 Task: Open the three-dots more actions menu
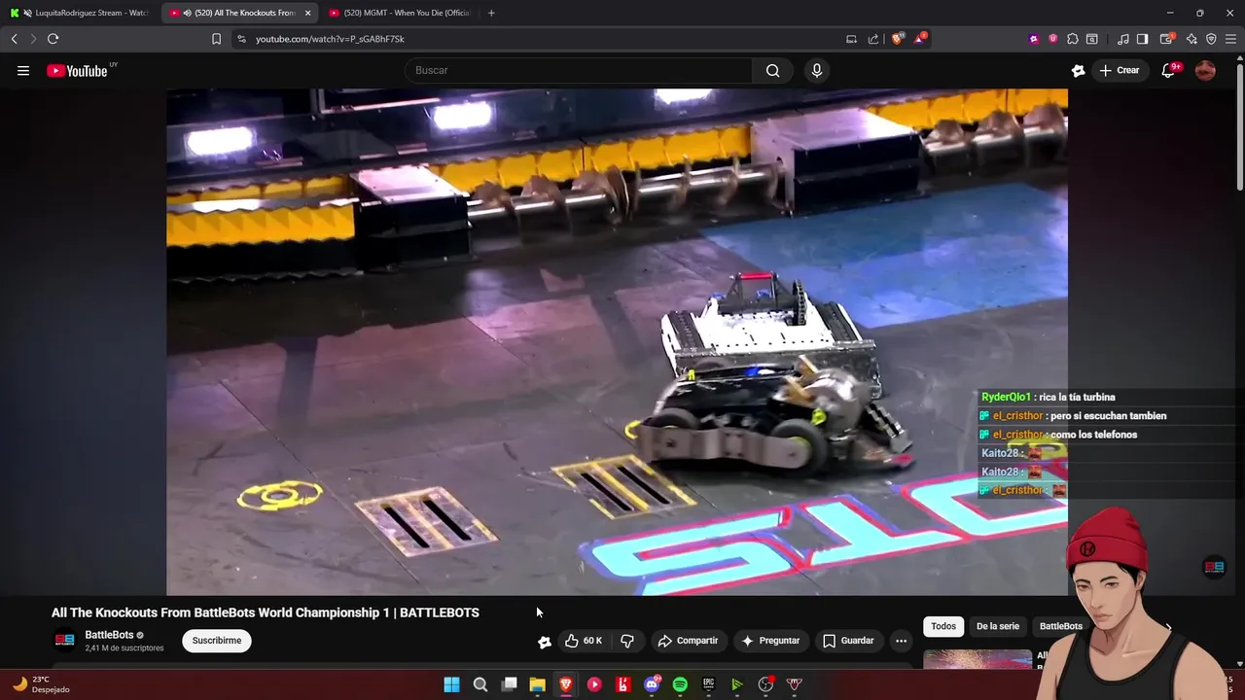(901, 641)
